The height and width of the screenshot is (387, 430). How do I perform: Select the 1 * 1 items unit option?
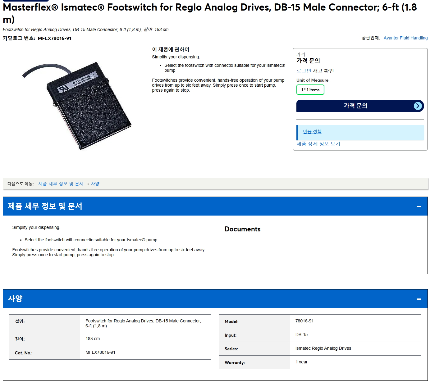pos(310,90)
